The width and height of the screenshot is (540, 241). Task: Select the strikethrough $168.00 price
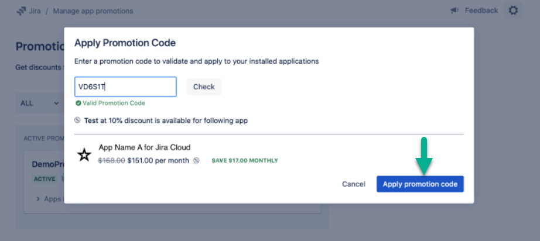111,160
